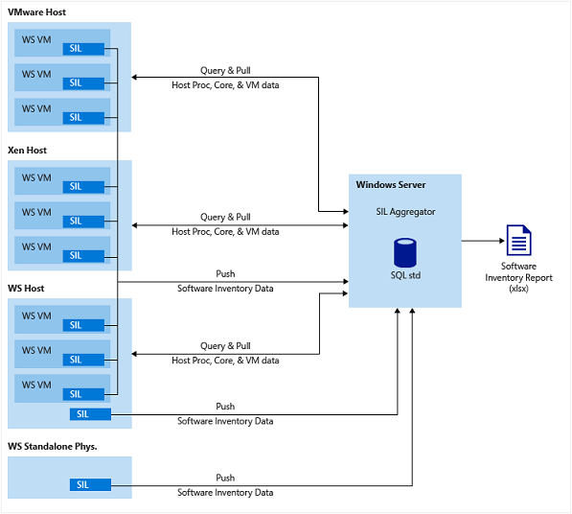The image size is (572, 514).
Task: Click 'Query & Pull' label beside WS Host
Action: (225, 346)
